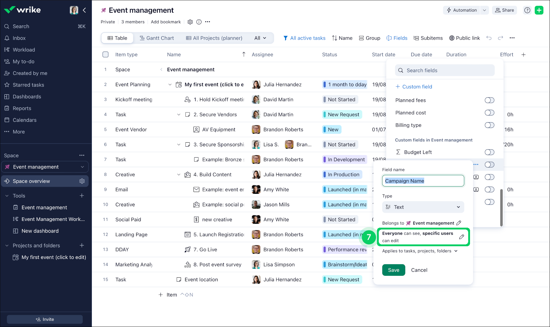Toggle the Budget Left field on
The image size is (550, 327).
tap(489, 152)
